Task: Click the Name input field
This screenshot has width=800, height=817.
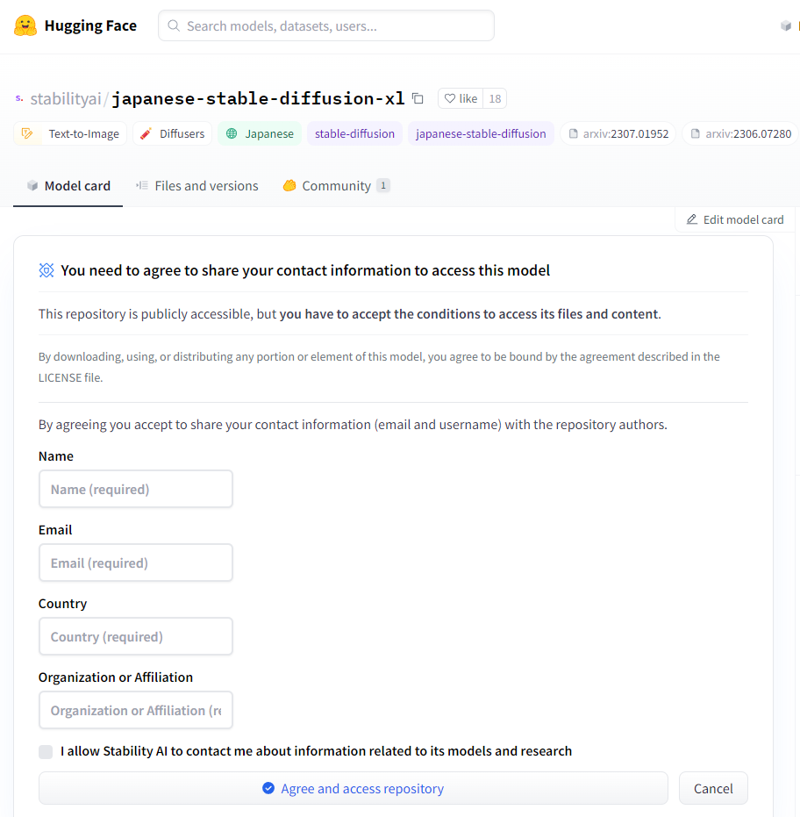Action: pyautogui.click(x=136, y=489)
